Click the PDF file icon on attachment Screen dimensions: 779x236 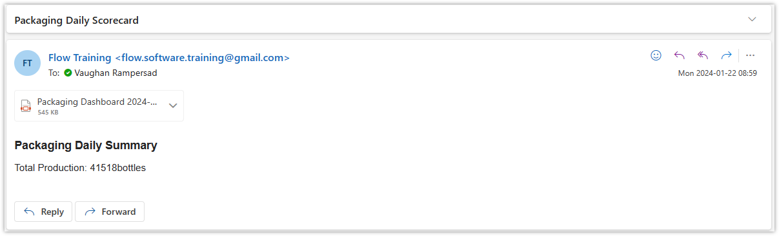(x=26, y=106)
